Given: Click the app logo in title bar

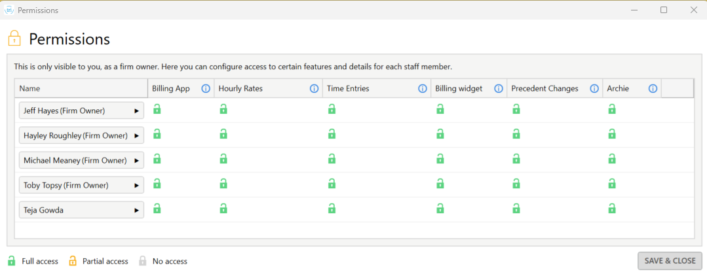Looking at the screenshot, I should (x=9, y=10).
